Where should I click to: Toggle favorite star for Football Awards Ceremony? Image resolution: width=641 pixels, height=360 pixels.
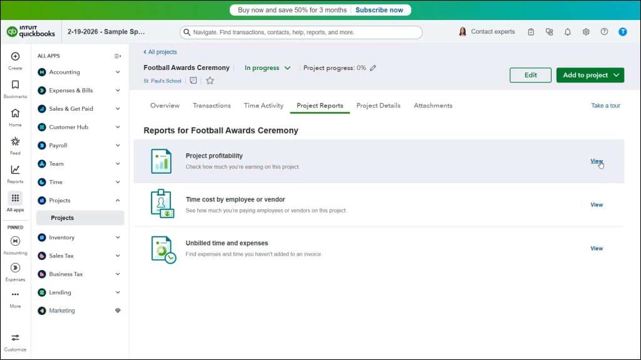pyautogui.click(x=210, y=80)
